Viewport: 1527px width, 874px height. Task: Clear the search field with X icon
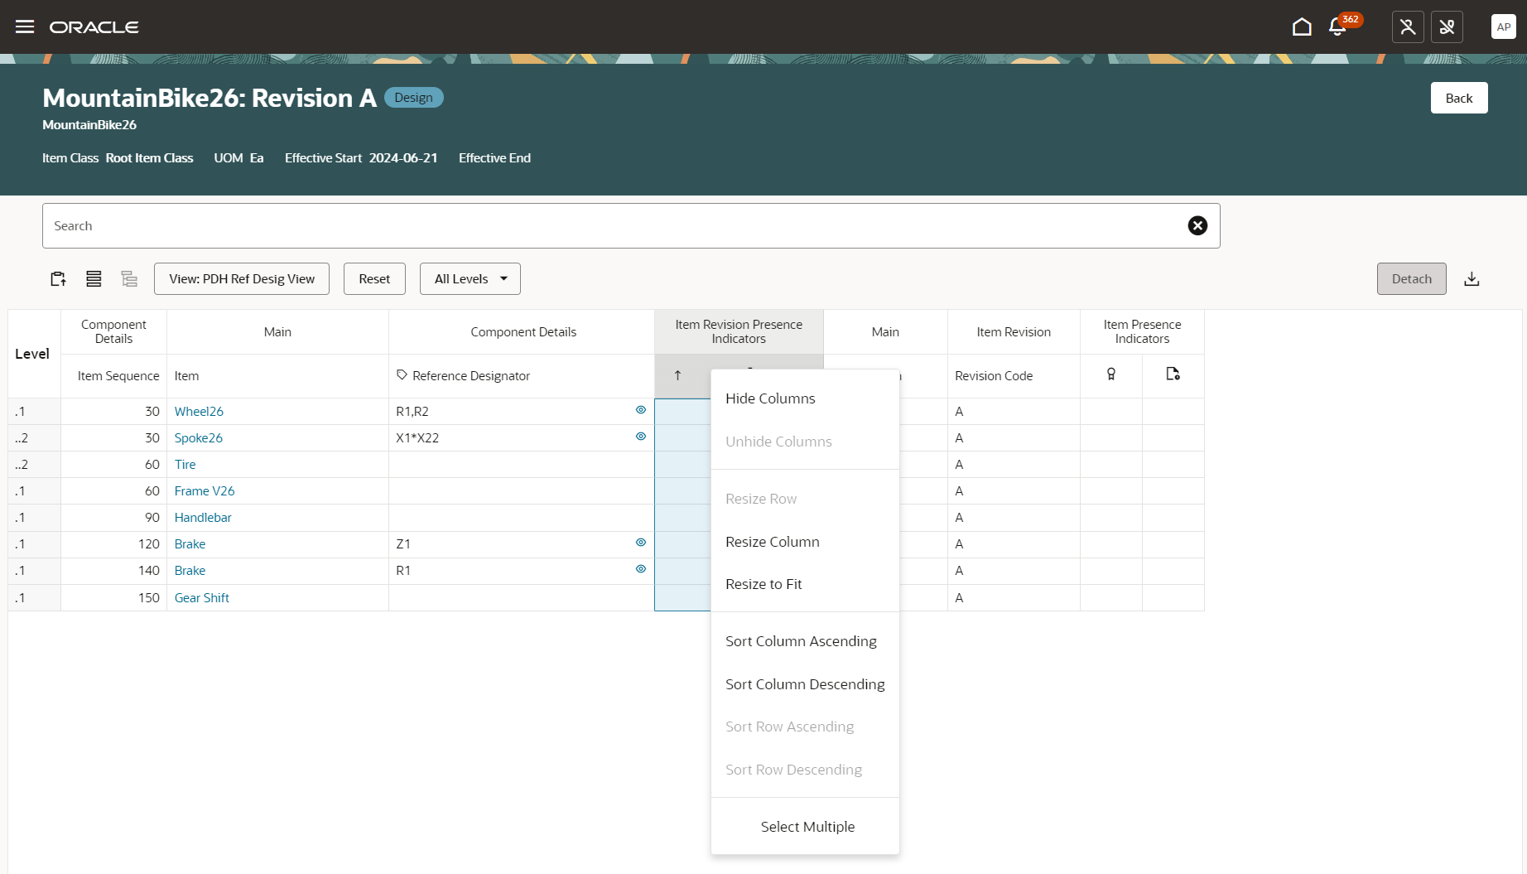pyautogui.click(x=1197, y=225)
